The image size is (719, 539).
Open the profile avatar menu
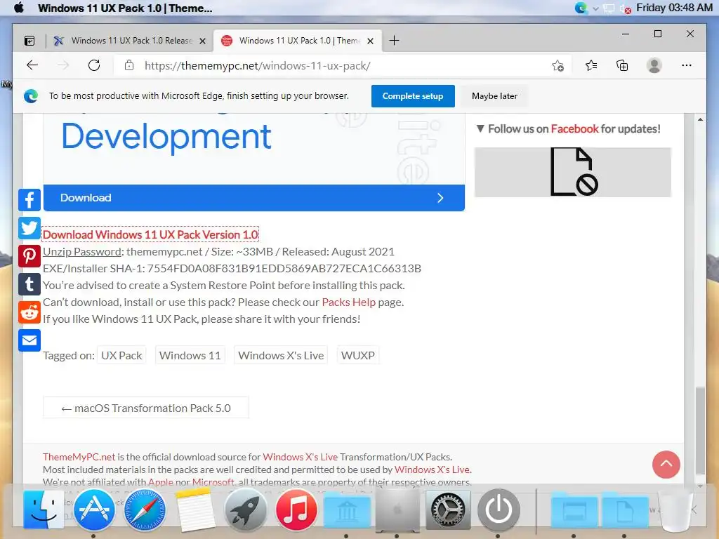pos(654,65)
